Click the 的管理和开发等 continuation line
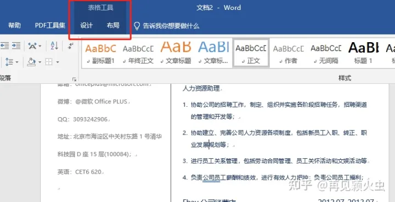The height and width of the screenshot is (202, 395). (x=213, y=117)
